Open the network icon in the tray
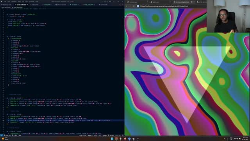Viewport: 250px width, 141px height. pyautogui.click(x=235, y=139)
